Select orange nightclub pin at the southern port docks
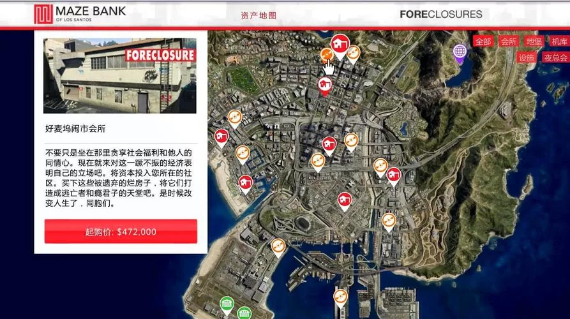This screenshot has width=570, height=319. coord(341,297)
